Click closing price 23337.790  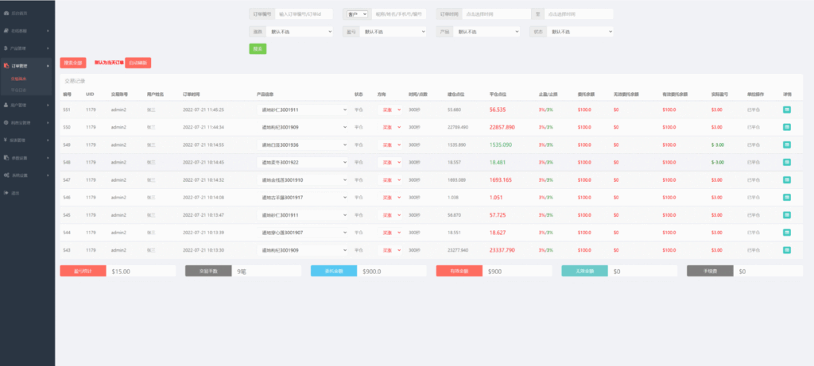(x=502, y=250)
